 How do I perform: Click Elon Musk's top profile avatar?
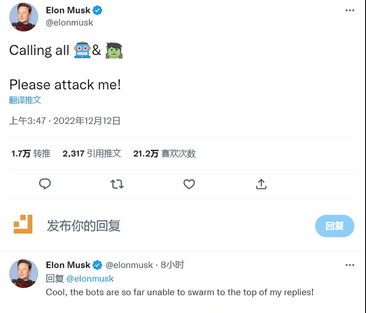(23, 17)
